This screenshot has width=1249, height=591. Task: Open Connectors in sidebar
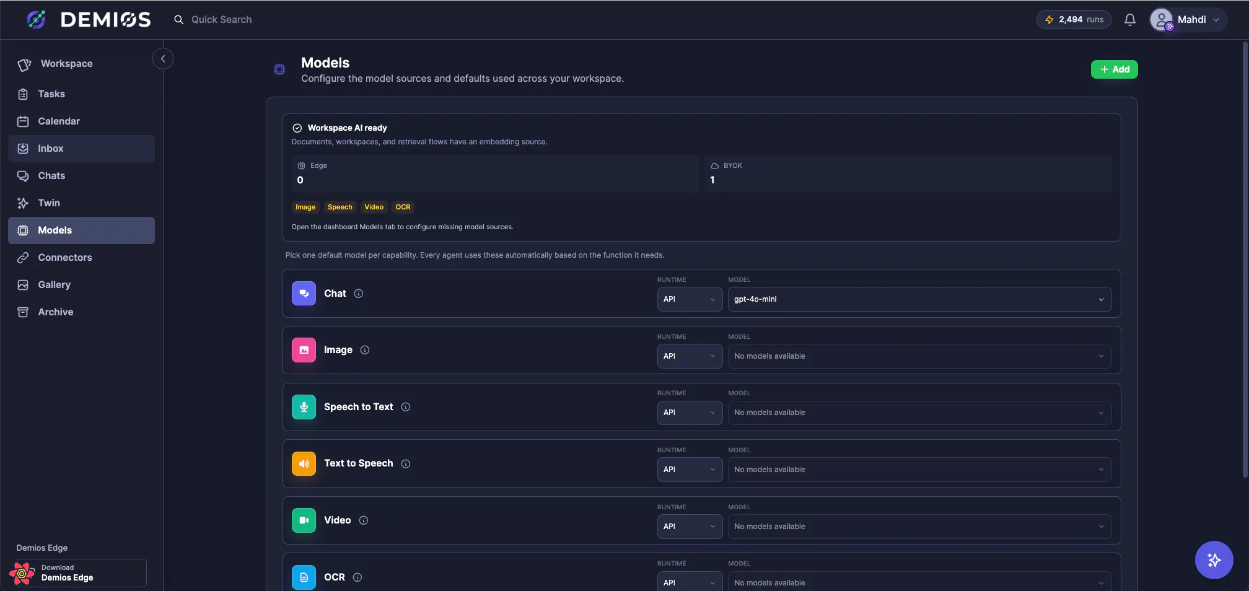tap(81, 258)
